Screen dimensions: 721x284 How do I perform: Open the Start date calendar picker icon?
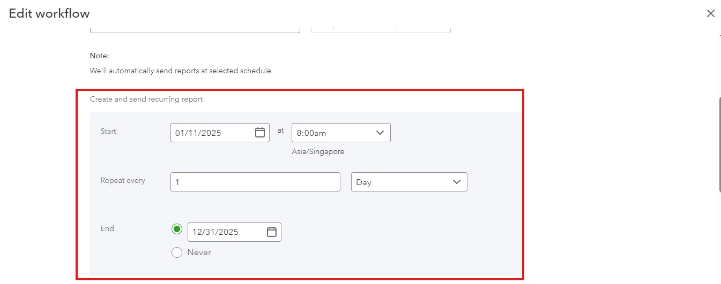(x=260, y=133)
